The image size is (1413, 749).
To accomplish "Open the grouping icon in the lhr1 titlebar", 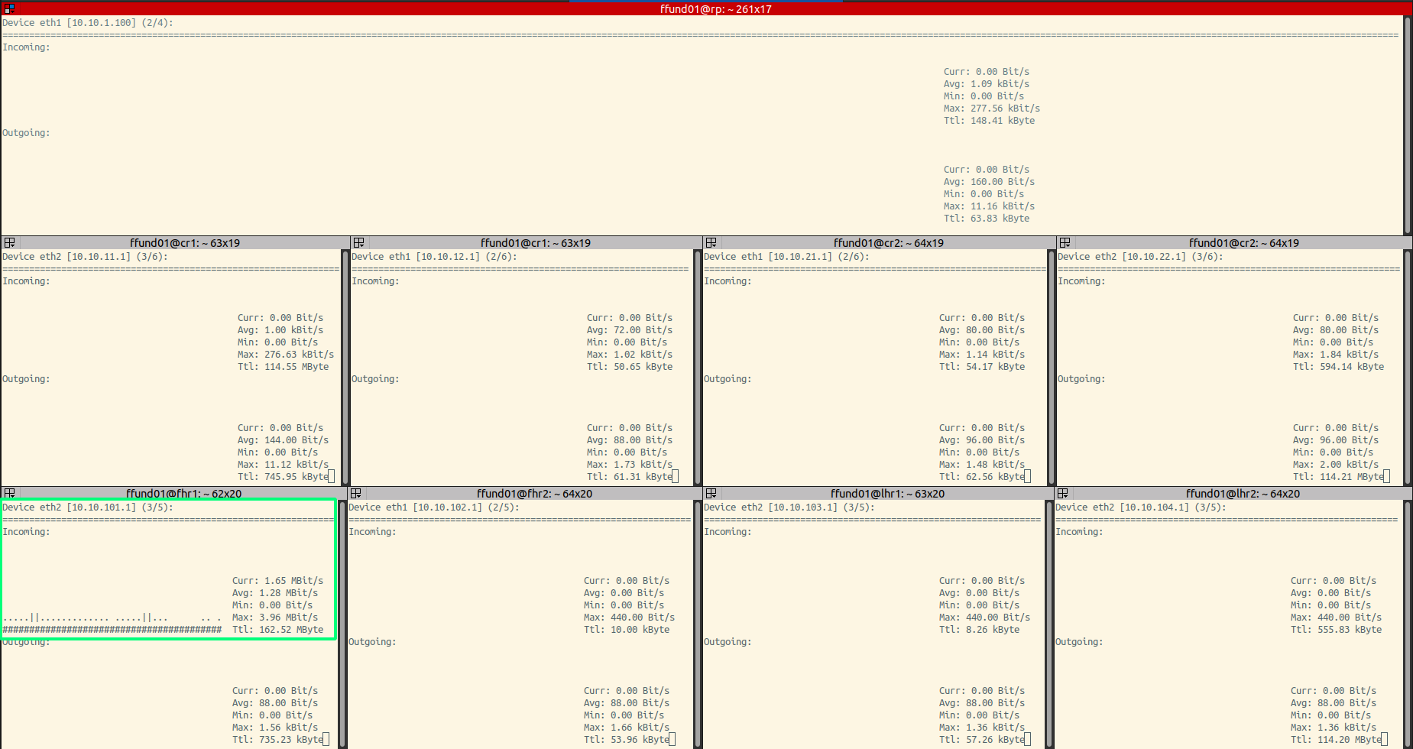I will (711, 494).
